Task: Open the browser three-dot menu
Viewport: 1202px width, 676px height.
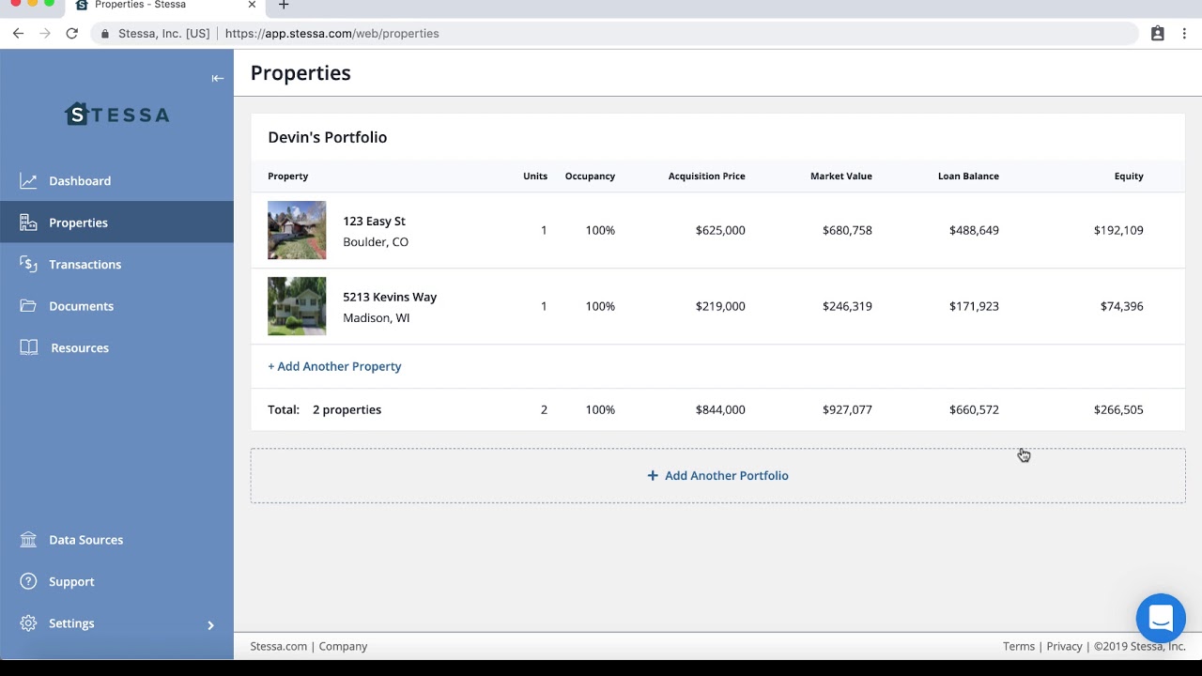Action: click(x=1185, y=33)
